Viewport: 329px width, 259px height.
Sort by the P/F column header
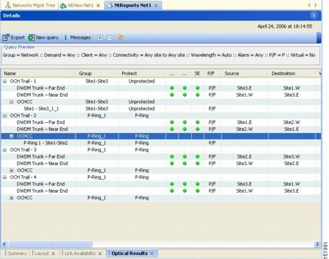212,73
